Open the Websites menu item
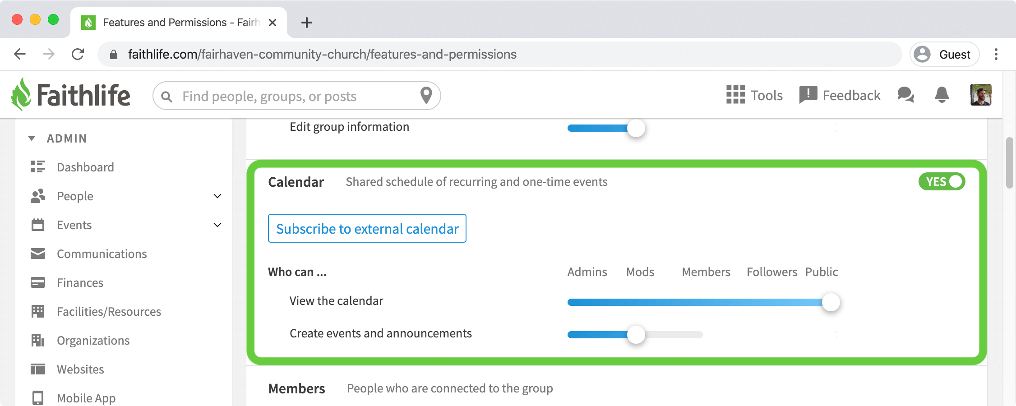 coord(80,369)
